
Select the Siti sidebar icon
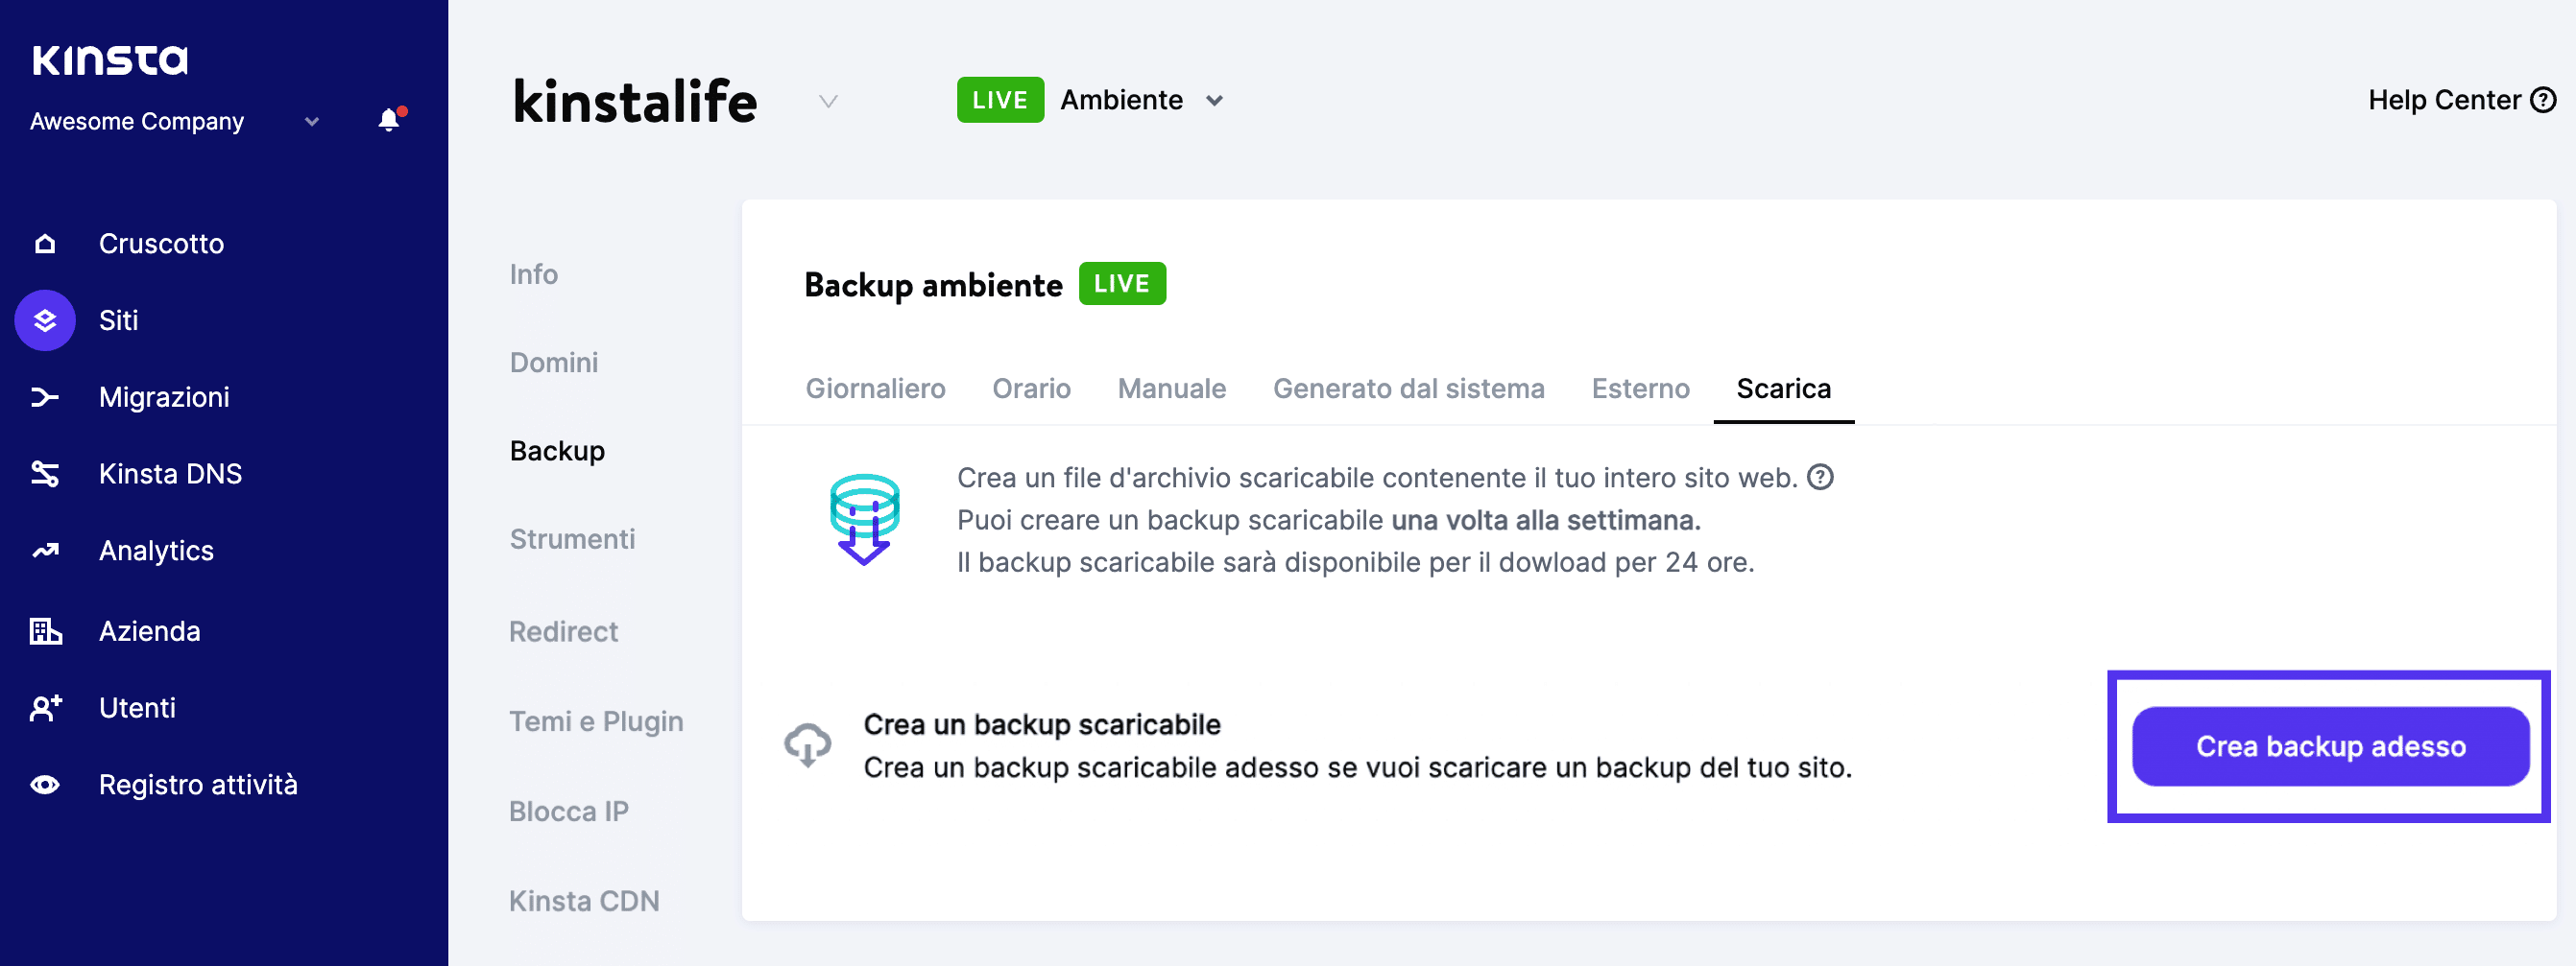coord(44,320)
